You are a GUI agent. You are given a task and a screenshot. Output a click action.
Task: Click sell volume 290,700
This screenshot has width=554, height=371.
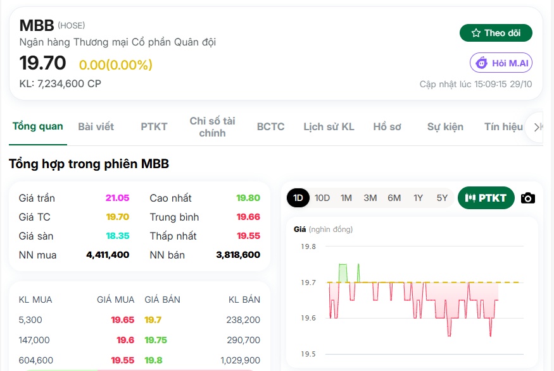click(x=243, y=340)
